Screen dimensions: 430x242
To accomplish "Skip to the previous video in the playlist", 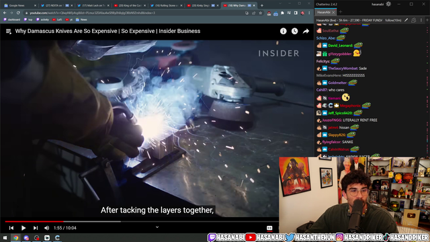I will coord(11,228).
